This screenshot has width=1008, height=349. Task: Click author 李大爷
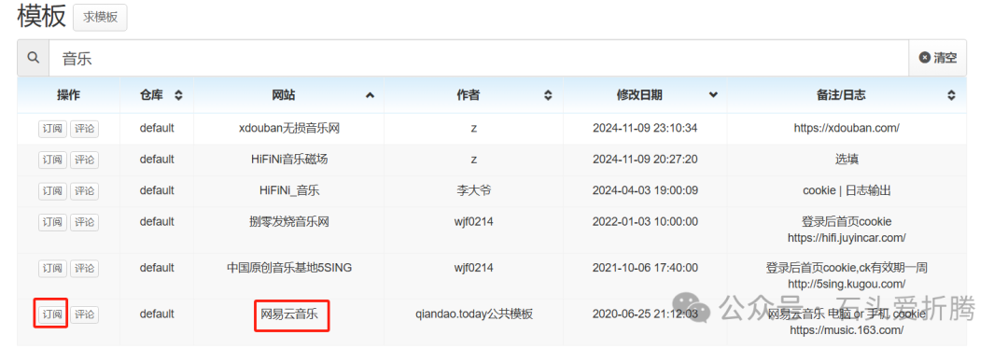tap(474, 190)
